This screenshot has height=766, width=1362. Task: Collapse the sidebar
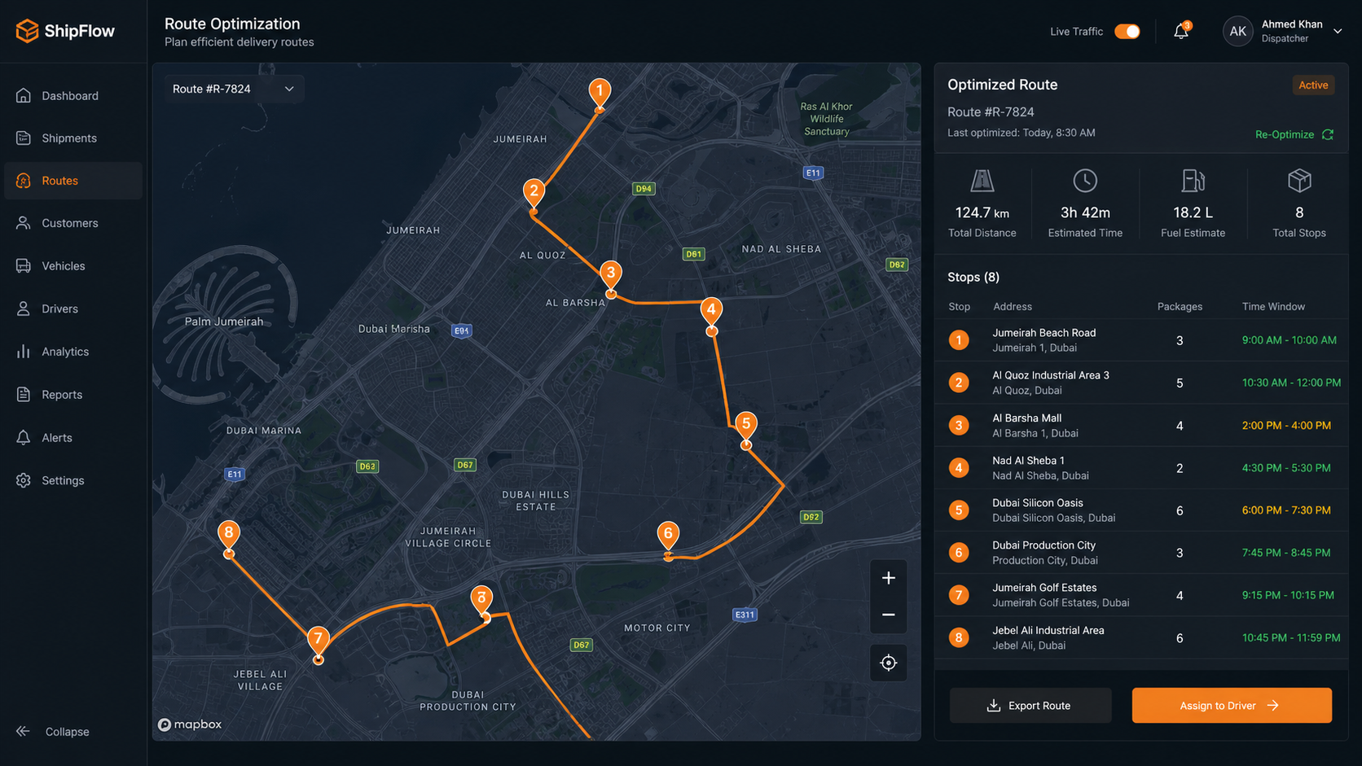[53, 732]
